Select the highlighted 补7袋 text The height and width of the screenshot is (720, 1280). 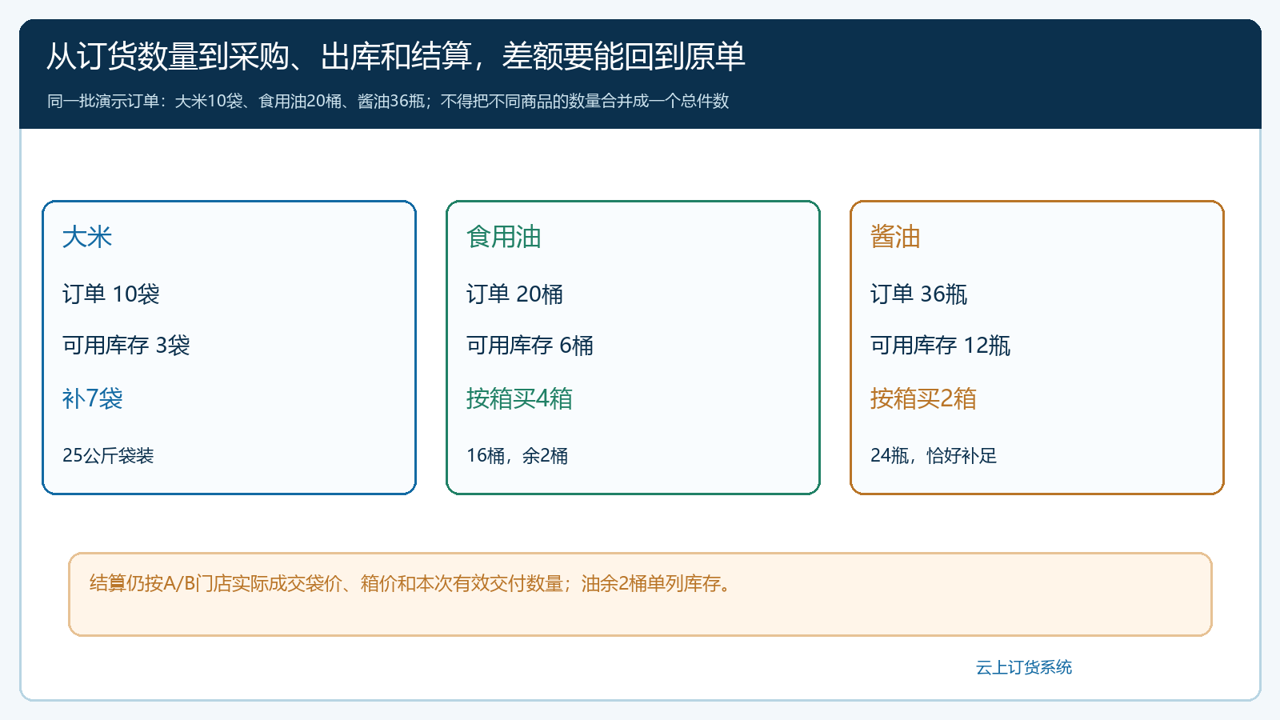[93, 398]
